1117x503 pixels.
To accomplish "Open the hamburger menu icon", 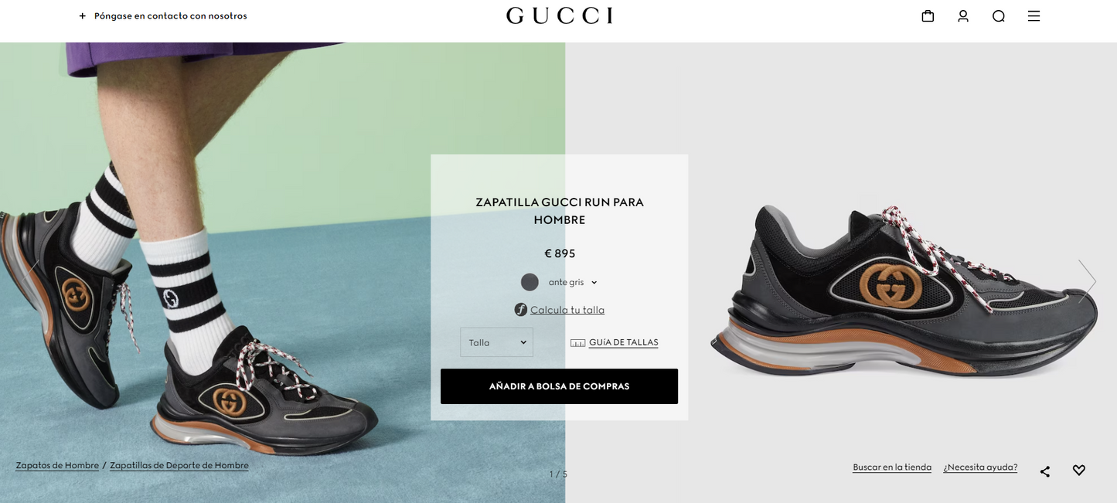I will click(1034, 15).
